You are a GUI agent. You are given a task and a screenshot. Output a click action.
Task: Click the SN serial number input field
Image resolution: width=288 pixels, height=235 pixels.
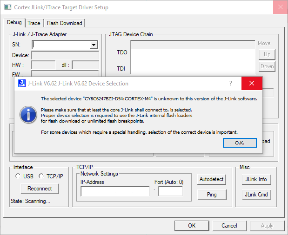point(61,45)
